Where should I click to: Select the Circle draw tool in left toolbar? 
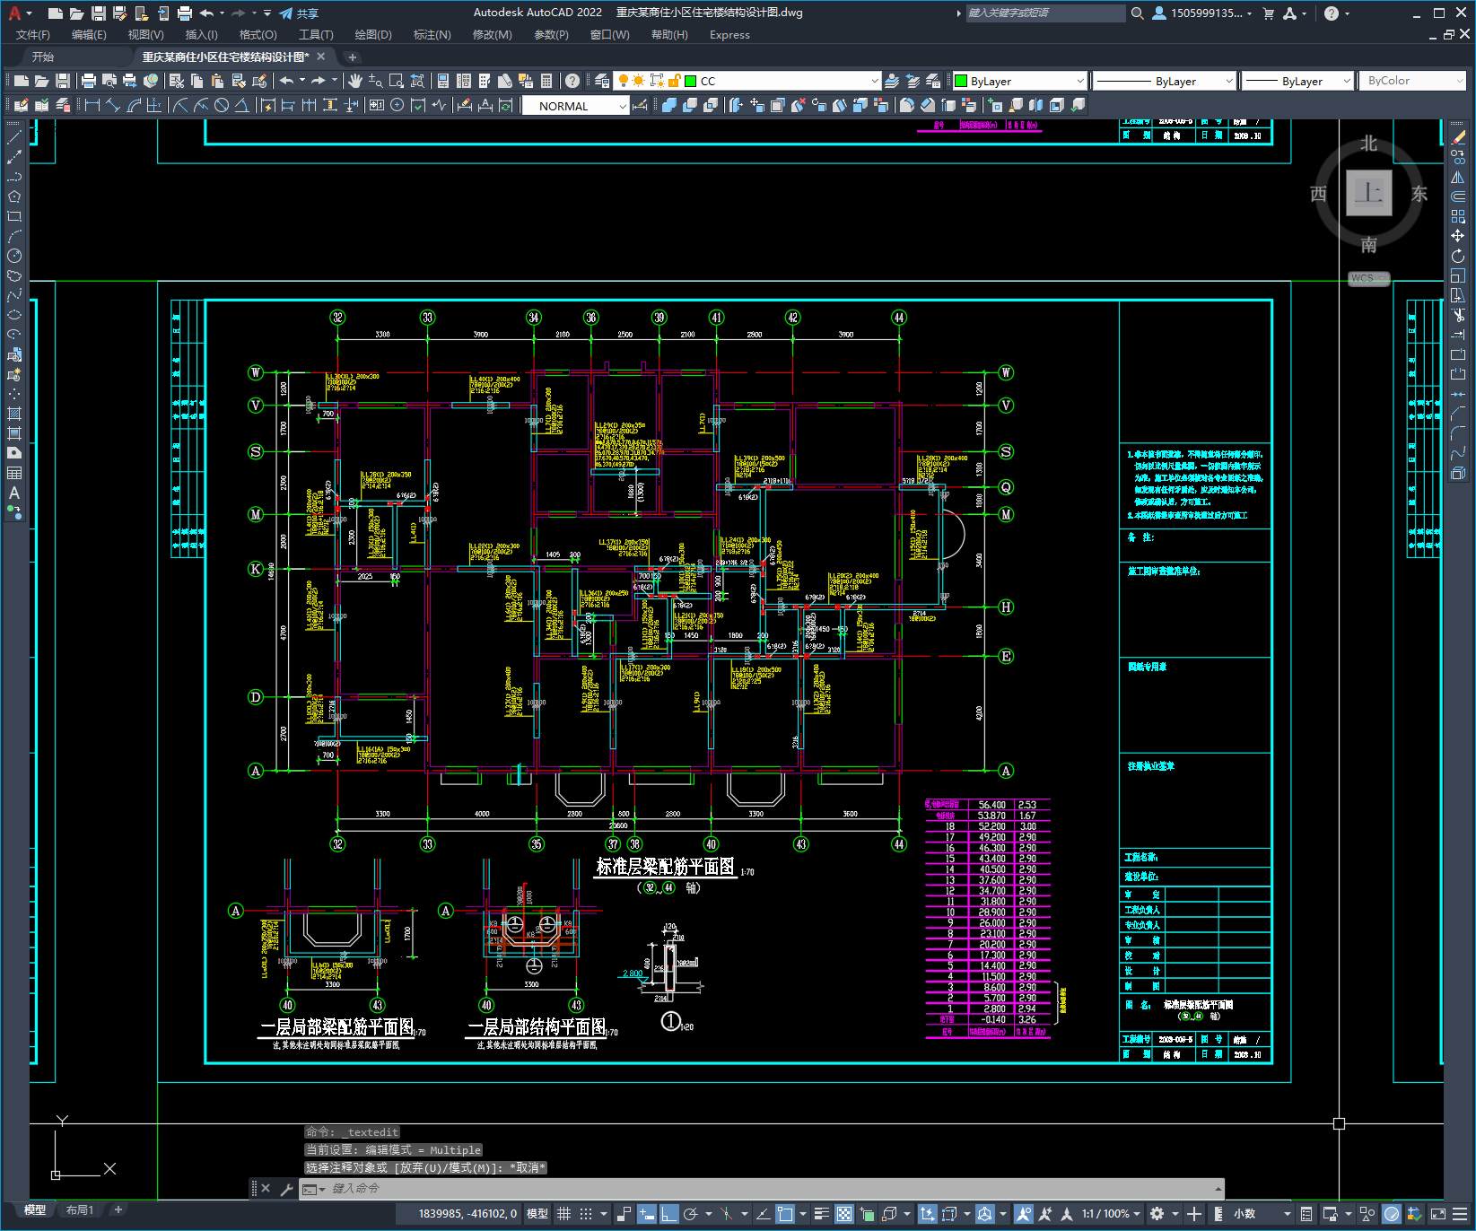tap(14, 256)
